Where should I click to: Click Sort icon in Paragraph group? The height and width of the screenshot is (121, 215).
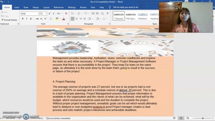(102, 13)
